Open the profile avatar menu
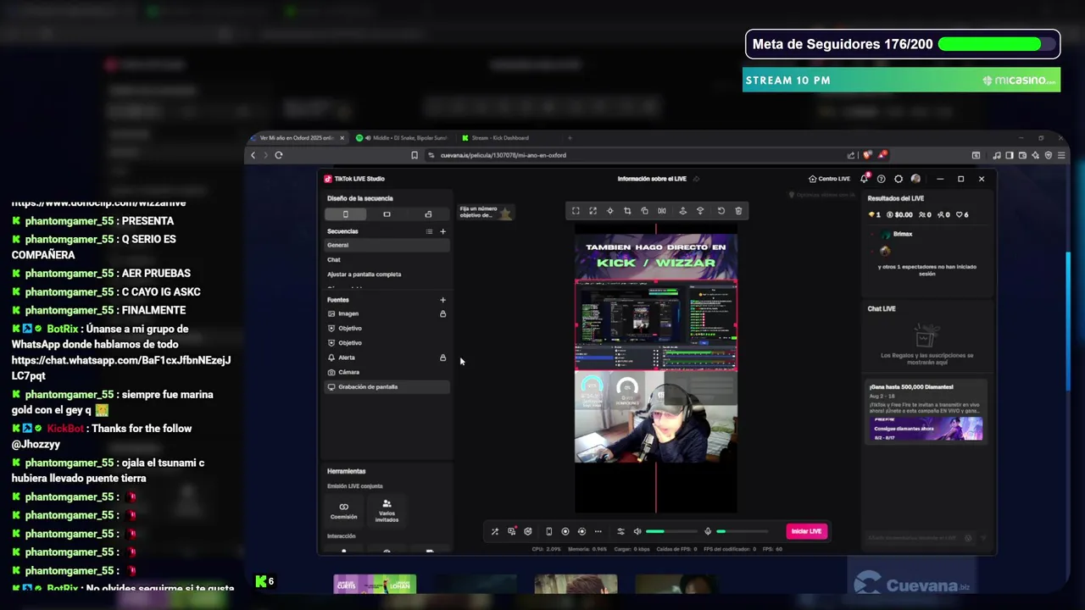Screen dimensions: 1085x610 tap(915, 179)
